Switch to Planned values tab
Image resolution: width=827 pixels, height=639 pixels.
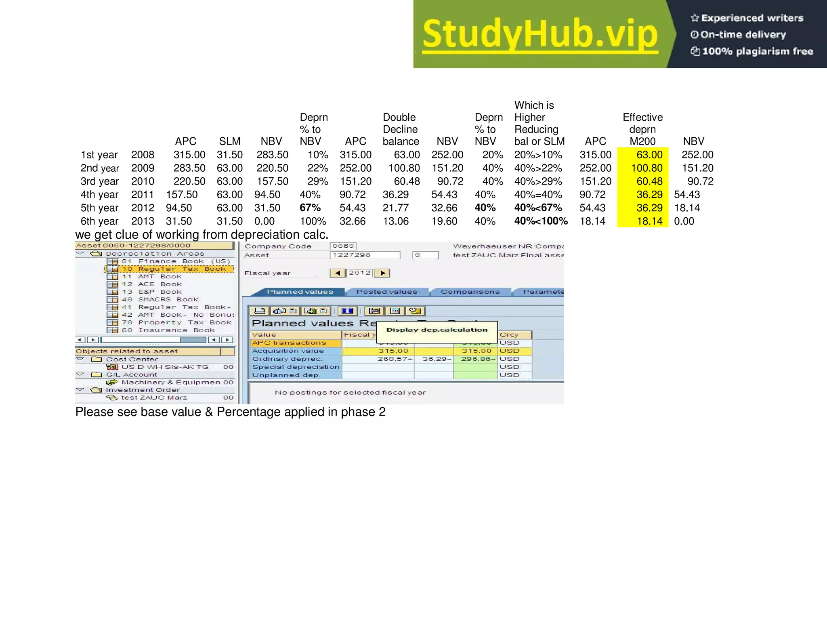(x=300, y=292)
